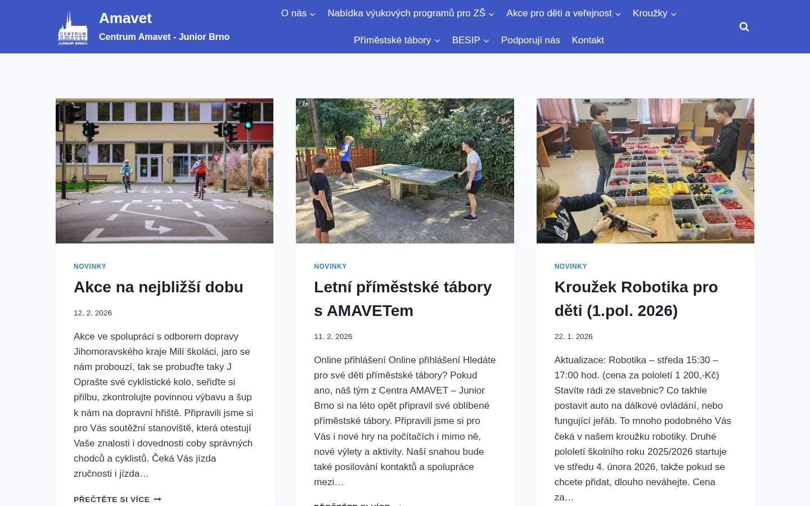Open the Kroužky menu item
Screen dimensions: 810x506
pyautogui.click(x=650, y=13)
